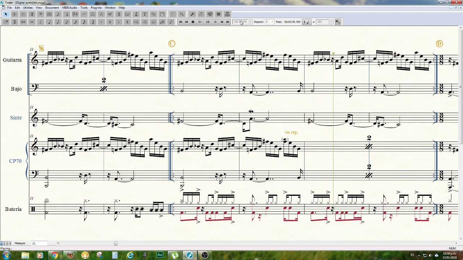Click the tempo value field showing 105

323,22
